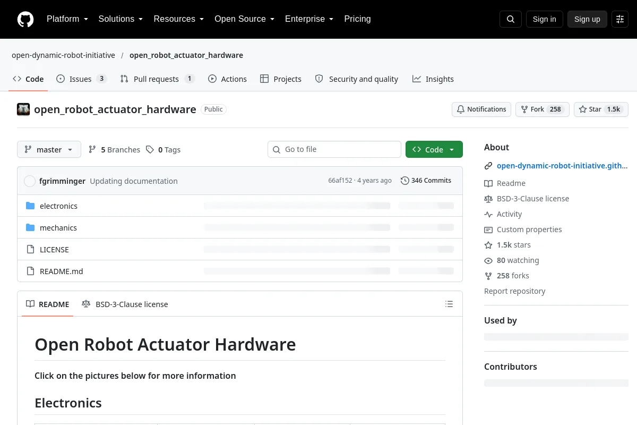
Task: Open README outline list icon
Action: [449, 304]
